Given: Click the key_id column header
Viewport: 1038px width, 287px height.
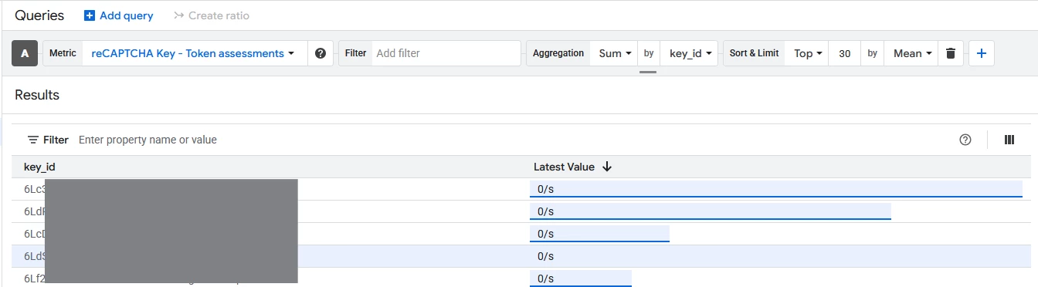Looking at the screenshot, I should (39, 167).
